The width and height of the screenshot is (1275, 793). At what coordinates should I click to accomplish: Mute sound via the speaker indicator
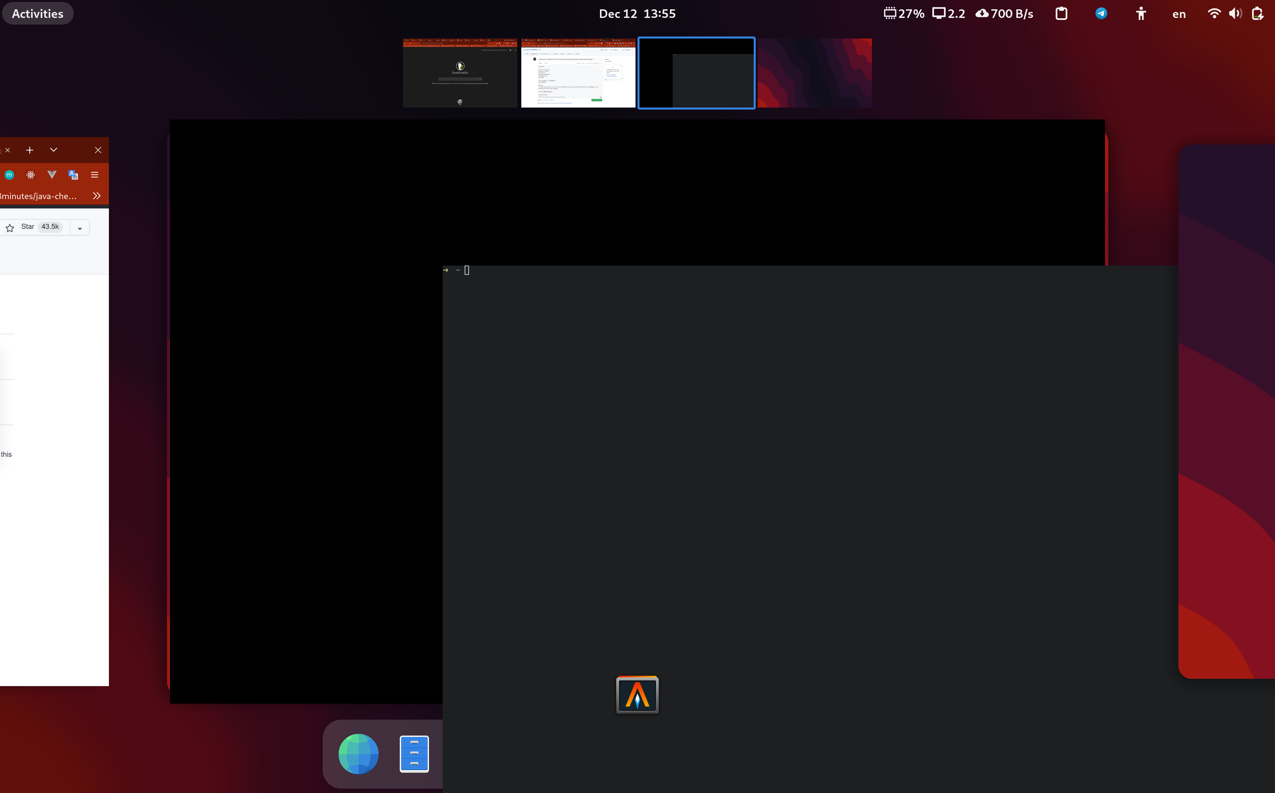(1235, 13)
